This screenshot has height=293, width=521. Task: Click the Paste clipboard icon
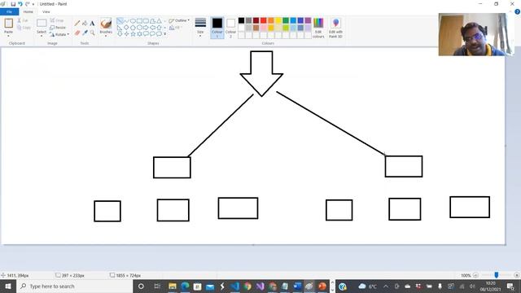click(x=9, y=24)
